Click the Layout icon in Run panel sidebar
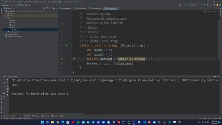Viewport: 222px width, 125px height. [4, 93]
